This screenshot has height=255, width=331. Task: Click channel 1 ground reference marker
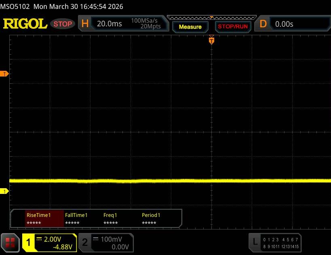click(x=5, y=191)
